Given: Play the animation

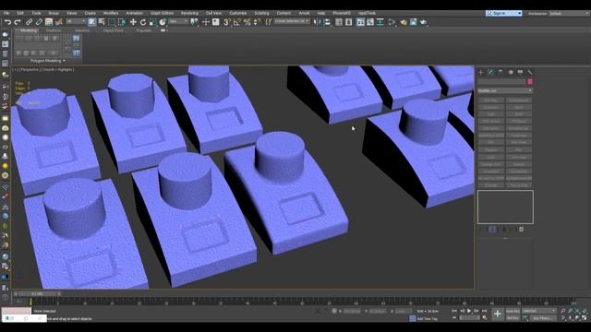Looking at the screenshot, I should 469,311.
